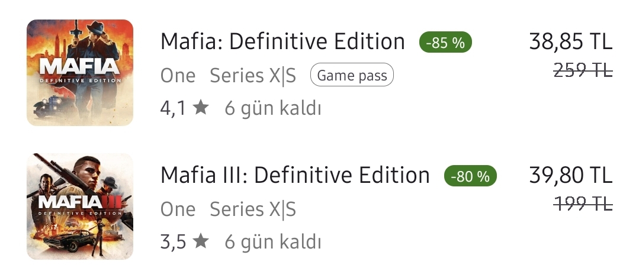639x271 pixels.
Task: Select the Series X|S label under Mafia III
Action: coord(253,209)
